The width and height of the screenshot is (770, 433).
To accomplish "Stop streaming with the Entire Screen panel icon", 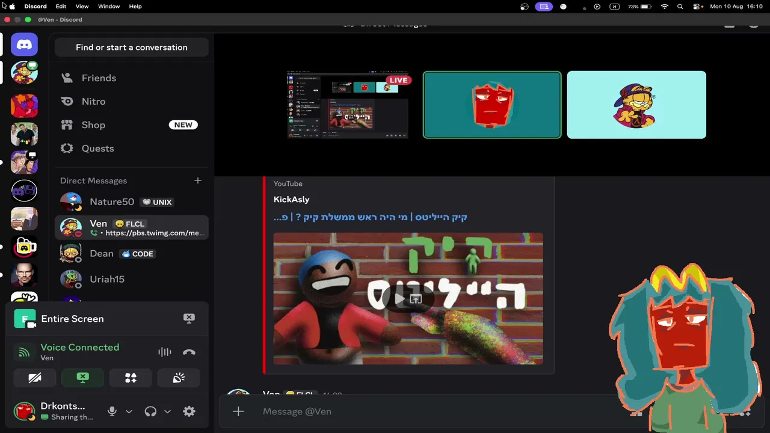I will click(189, 319).
